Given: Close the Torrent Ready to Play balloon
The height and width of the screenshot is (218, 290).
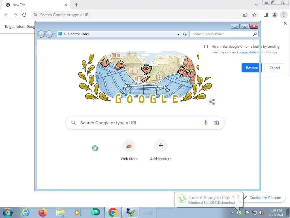Looking at the screenshot, I should pos(238,196).
